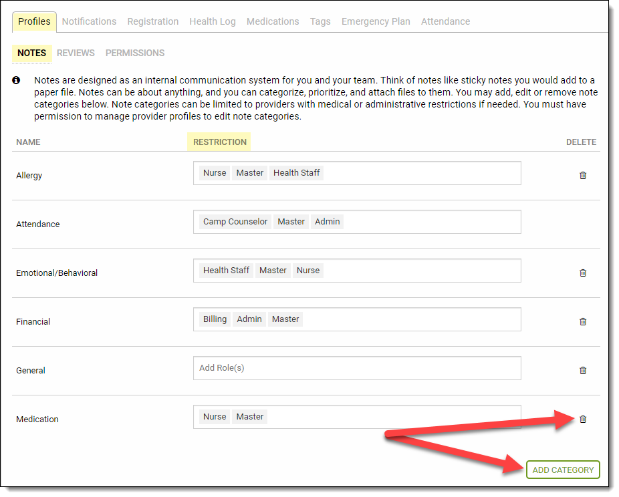
Task: Open the Notifications tab
Action: (89, 21)
